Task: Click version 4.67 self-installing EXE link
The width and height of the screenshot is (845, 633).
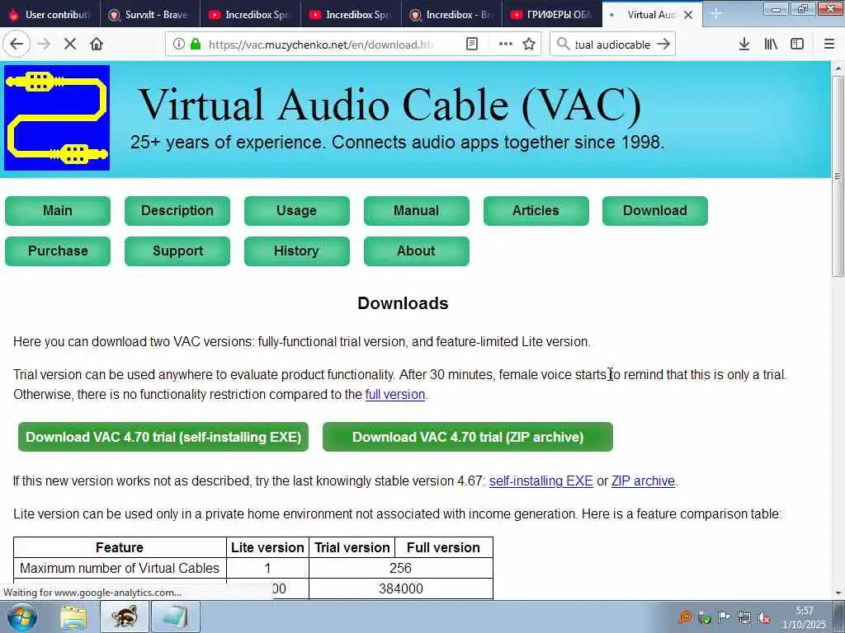Action: click(541, 481)
